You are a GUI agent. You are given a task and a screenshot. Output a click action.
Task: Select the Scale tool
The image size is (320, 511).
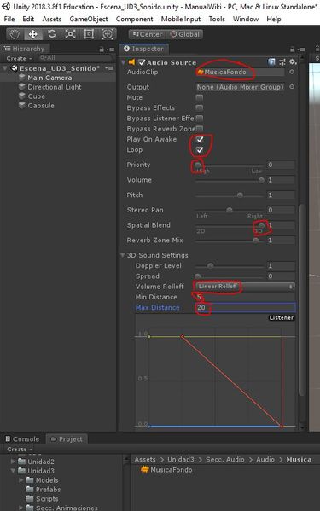[70, 34]
